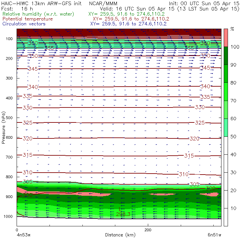Click the '0' distance axis label
This screenshot has height=241, width=241.
17,230
